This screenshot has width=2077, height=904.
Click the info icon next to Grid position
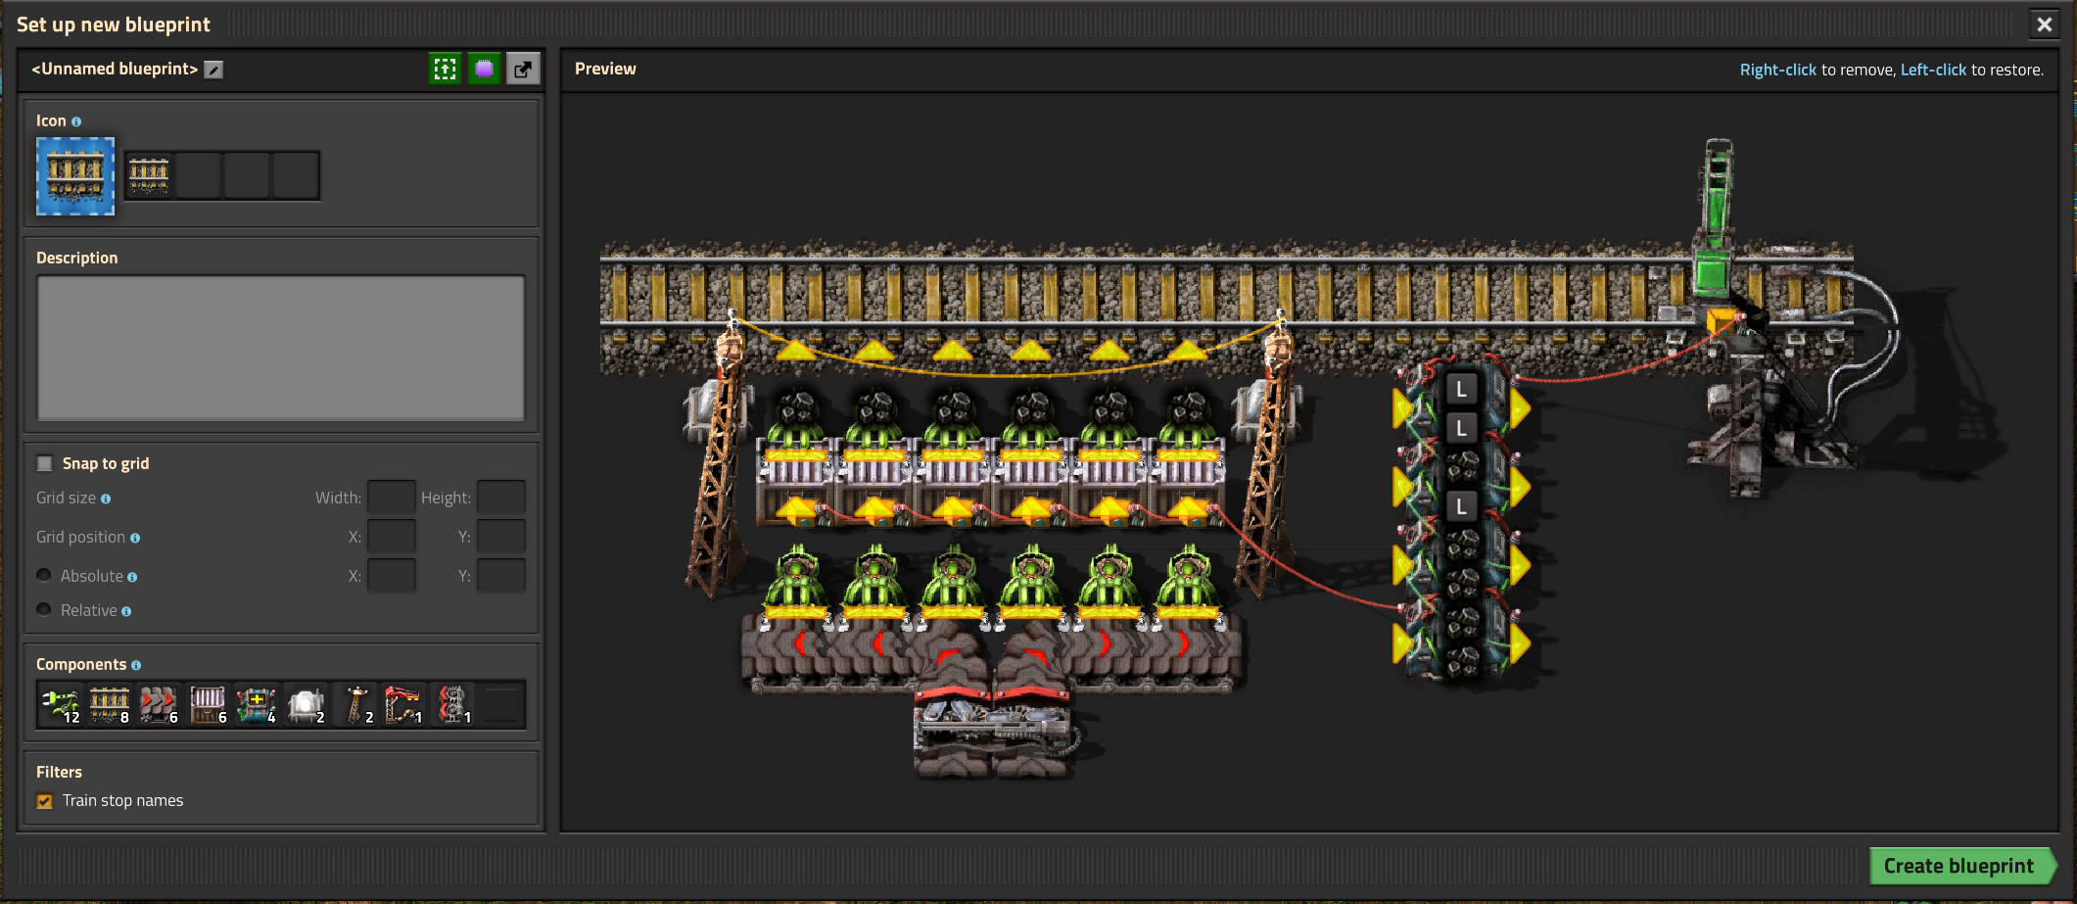tap(135, 538)
